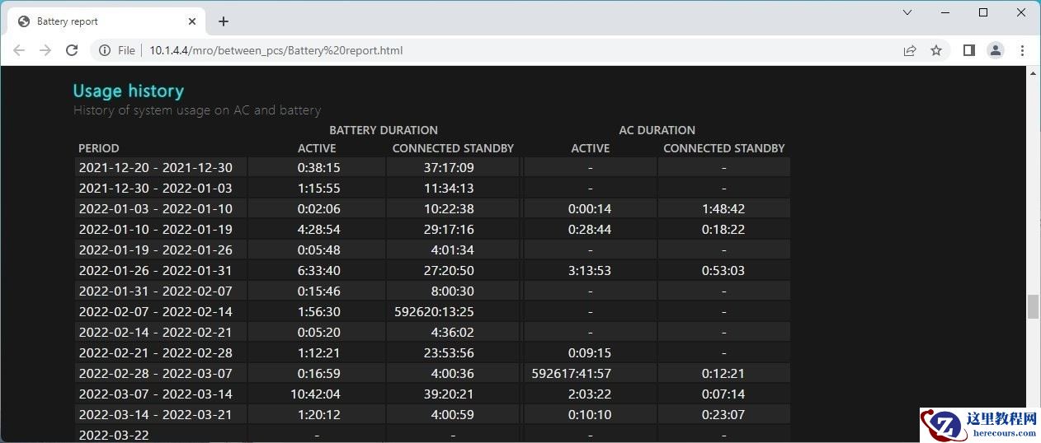
Task: Click the address bar URL
Action: pyautogui.click(x=276, y=50)
